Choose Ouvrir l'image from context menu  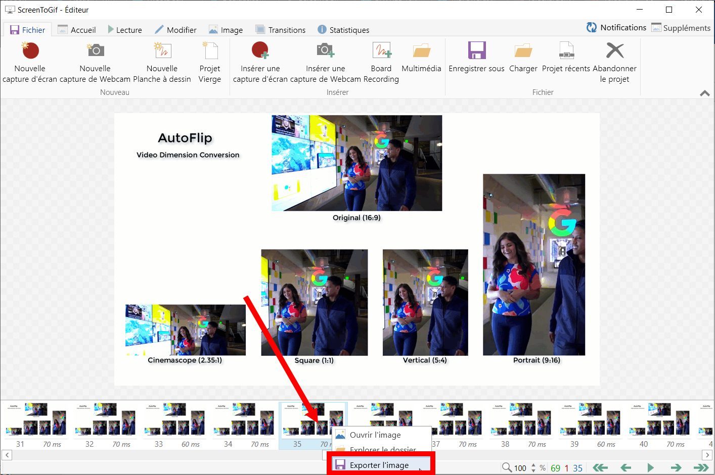[x=382, y=435]
